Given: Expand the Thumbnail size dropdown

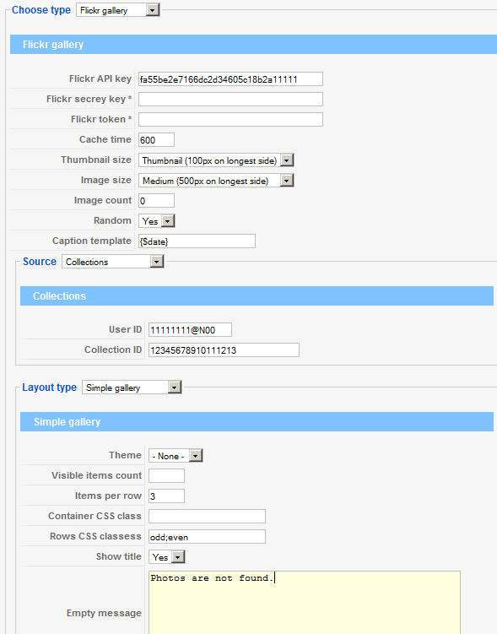Looking at the screenshot, I should 216,160.
